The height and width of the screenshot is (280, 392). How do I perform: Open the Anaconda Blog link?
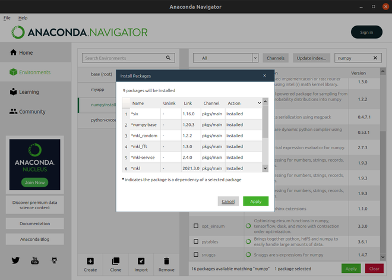35,239
